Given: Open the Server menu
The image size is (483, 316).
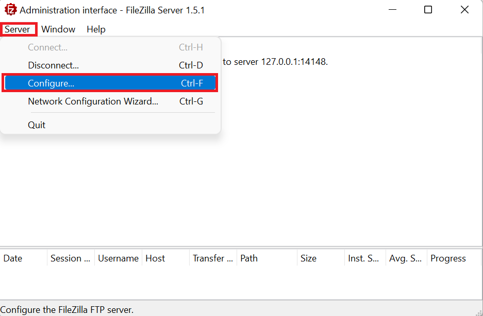Looking at the screenshot, I should point(18,29).
